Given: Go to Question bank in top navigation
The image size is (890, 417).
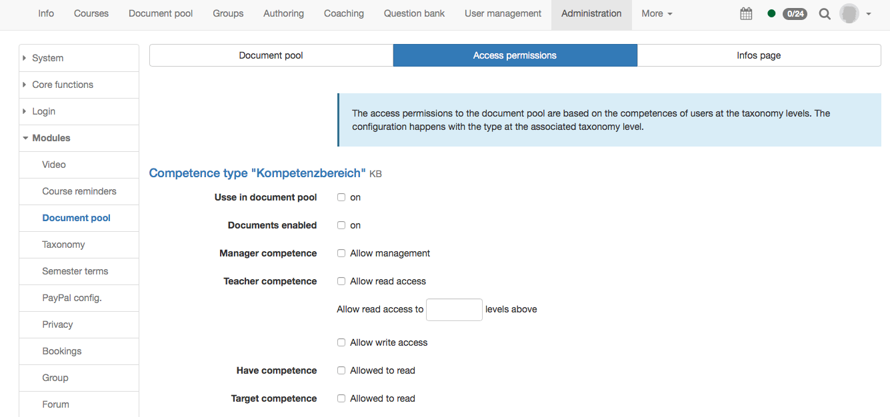Looking at the screenshot, I should pos(414,13).
